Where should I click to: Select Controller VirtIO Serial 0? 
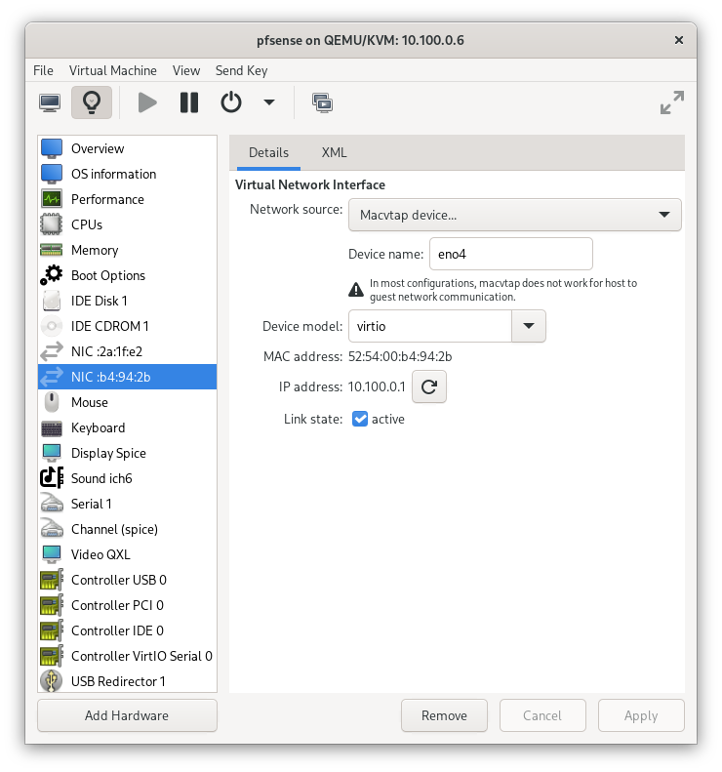pyautogui.click(x=128, y=655)
